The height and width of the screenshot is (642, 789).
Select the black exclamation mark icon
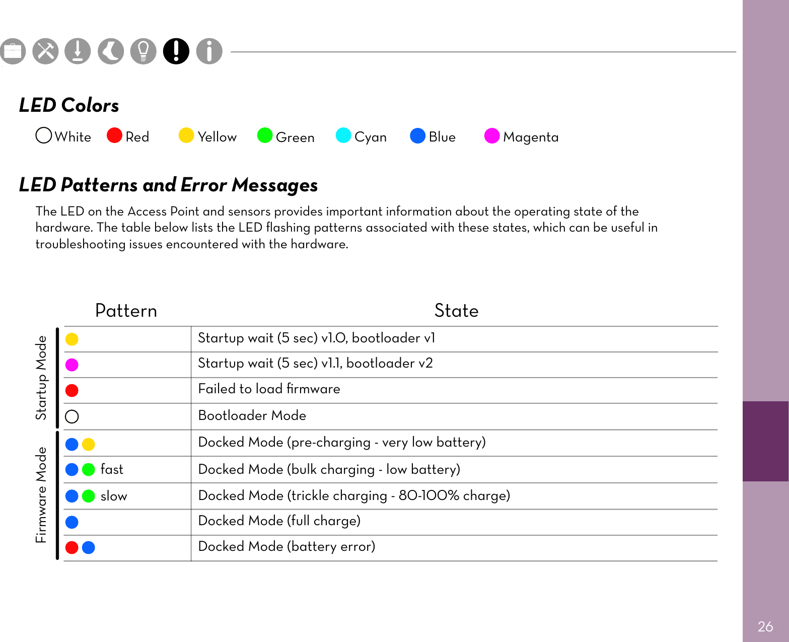tap(176, 51)
